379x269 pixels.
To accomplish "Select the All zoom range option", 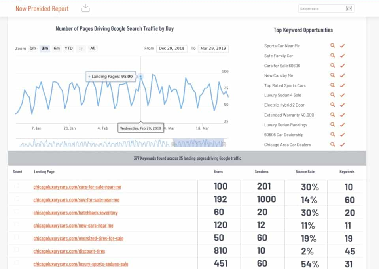I will pyautogui.click(x=93, y=49).
